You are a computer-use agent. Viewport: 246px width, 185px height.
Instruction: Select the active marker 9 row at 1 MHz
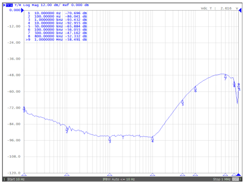pos(56,40)
